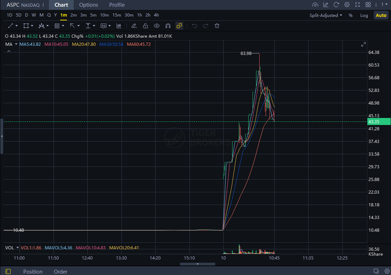This screenshot has height=275, width=391.
Task: Open the chart drawing edit icon in header
Action: pyautogui.click(x=326, y=5)
